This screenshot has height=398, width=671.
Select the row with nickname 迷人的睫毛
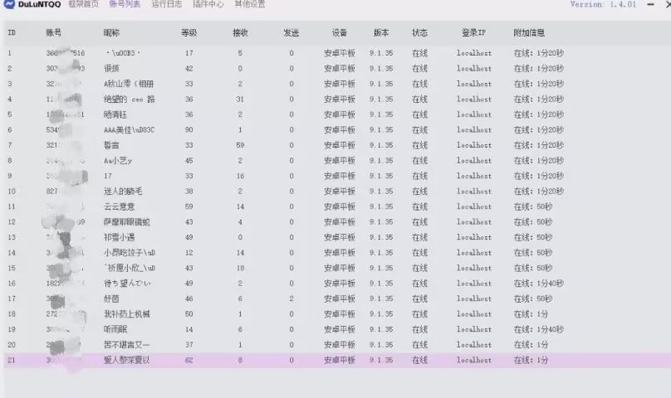pos(335,191)
